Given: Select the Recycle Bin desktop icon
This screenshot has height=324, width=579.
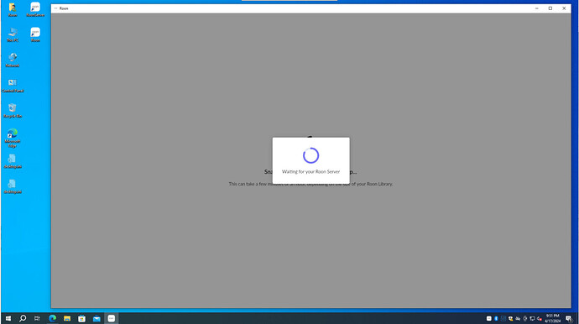Looking at the screenshot, I should pyautogui.click(x=13, y=111).
